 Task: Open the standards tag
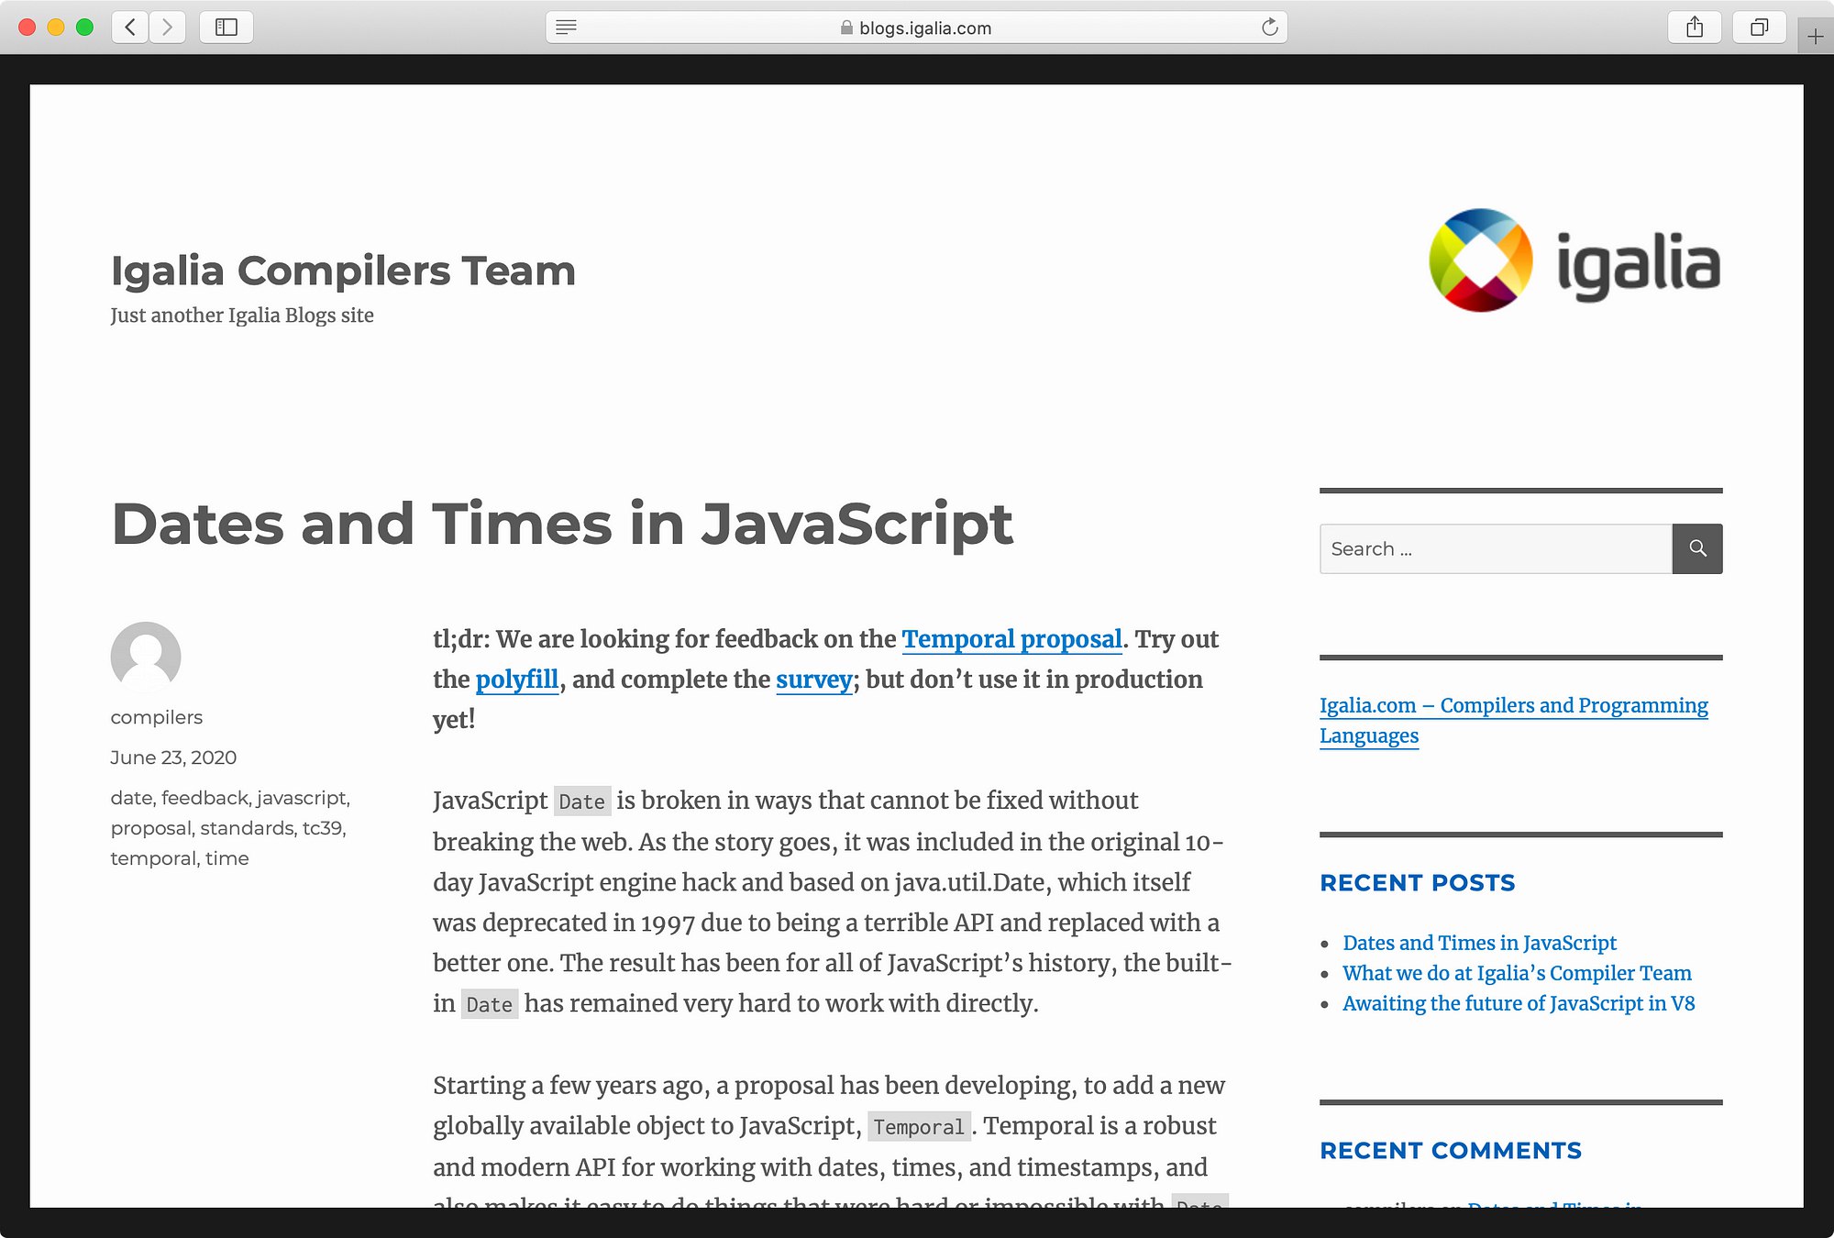[247, 828]
